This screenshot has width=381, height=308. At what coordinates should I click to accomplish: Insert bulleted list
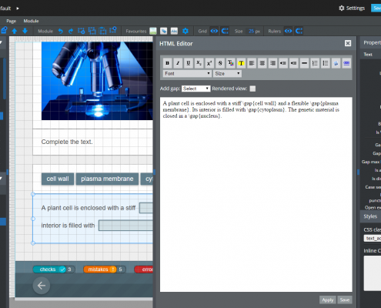[325, 63]
